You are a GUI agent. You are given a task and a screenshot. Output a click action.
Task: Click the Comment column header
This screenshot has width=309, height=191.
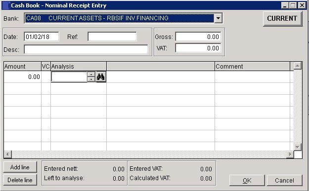[252, 67]
